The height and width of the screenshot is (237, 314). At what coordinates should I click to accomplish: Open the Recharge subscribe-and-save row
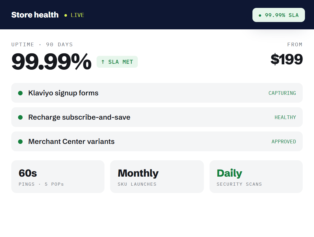coord(157,117)
